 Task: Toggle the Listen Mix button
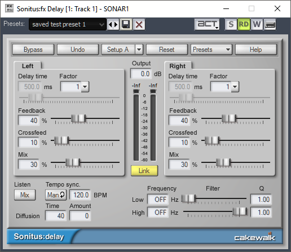(25, 195)
